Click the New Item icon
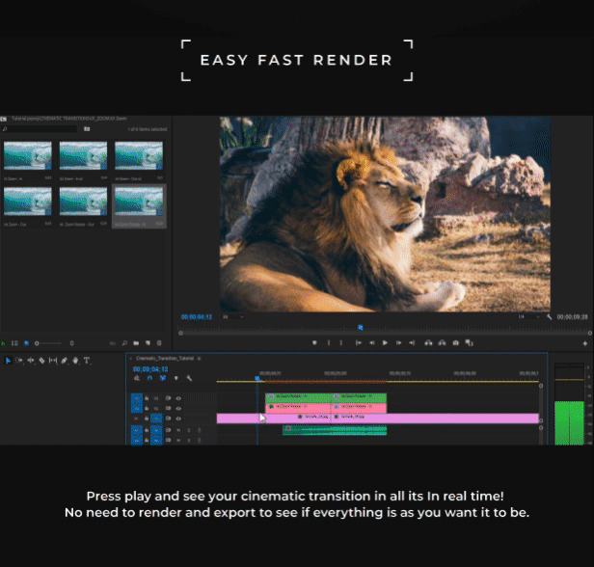The image size is (594, 567). coord(148,343)
